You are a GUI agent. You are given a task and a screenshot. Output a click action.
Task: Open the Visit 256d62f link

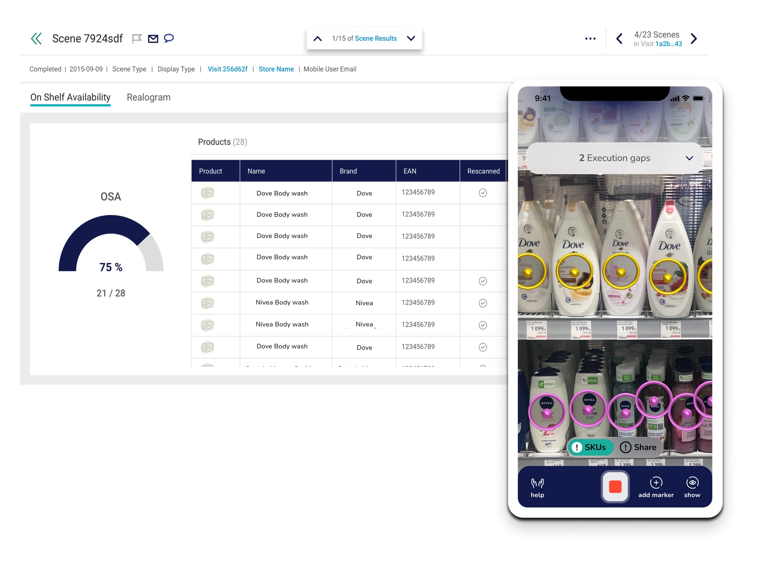click(227, 69)
